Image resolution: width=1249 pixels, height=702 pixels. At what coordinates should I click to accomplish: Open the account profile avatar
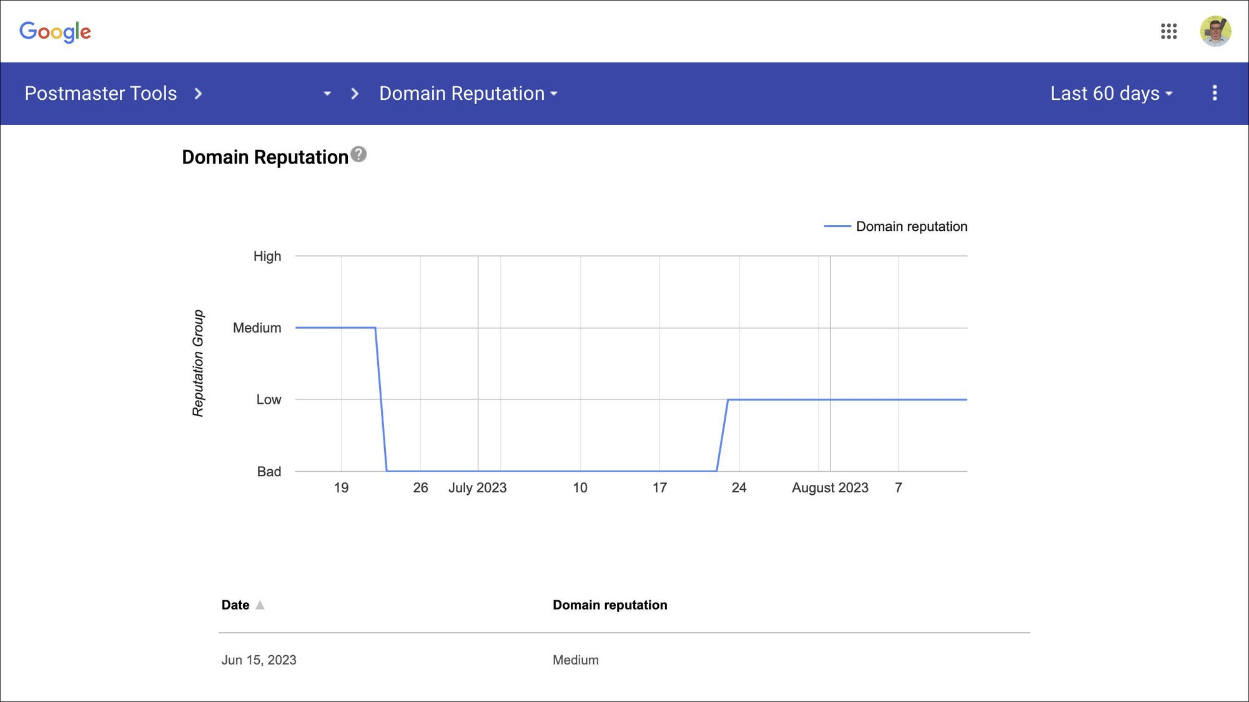point(1215,31)
